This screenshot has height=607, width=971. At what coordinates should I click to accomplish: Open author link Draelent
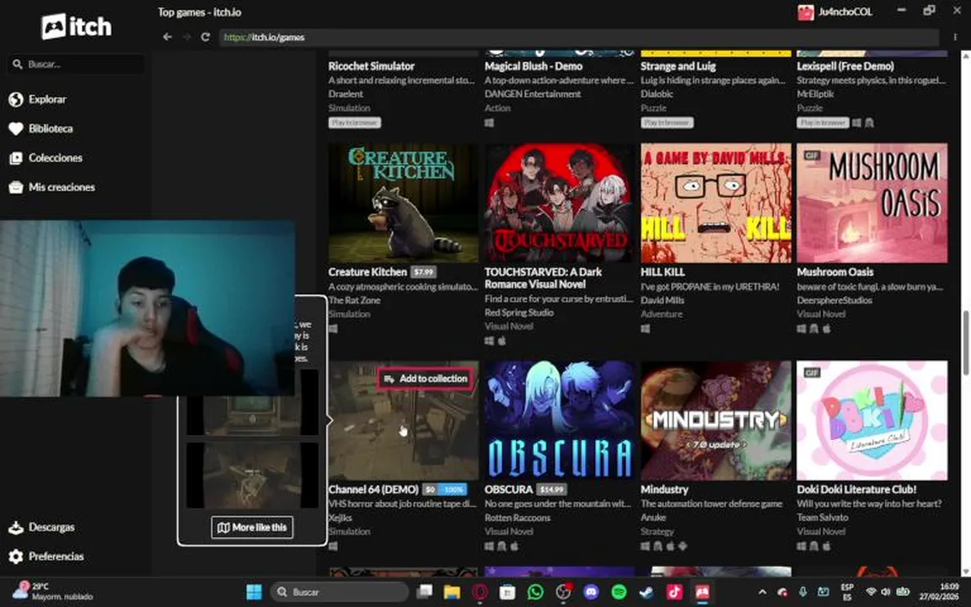pos(346,94)
